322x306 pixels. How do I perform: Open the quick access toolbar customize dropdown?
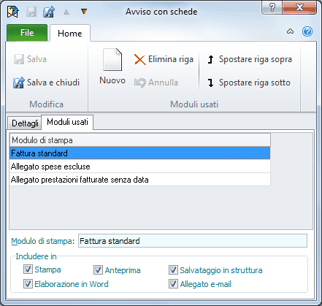pos(84,12)
